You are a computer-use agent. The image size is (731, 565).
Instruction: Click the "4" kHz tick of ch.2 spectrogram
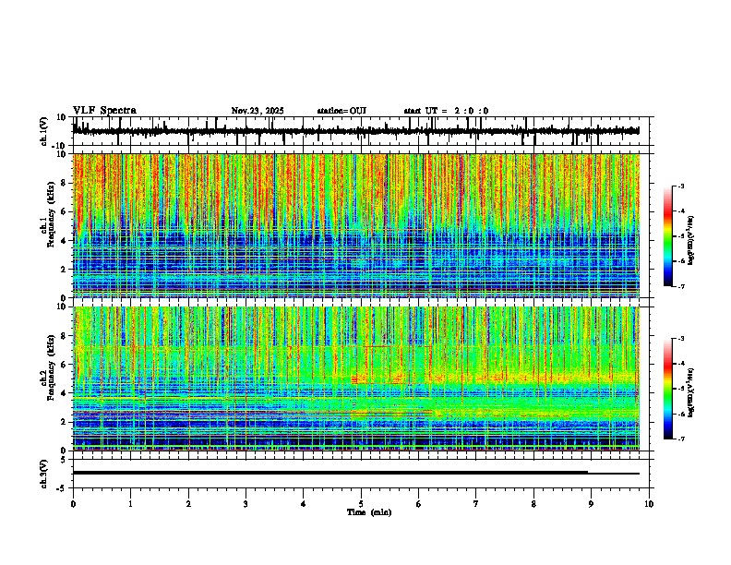click(65, 393)
